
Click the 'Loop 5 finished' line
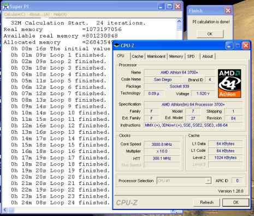[x=58, y=81]
